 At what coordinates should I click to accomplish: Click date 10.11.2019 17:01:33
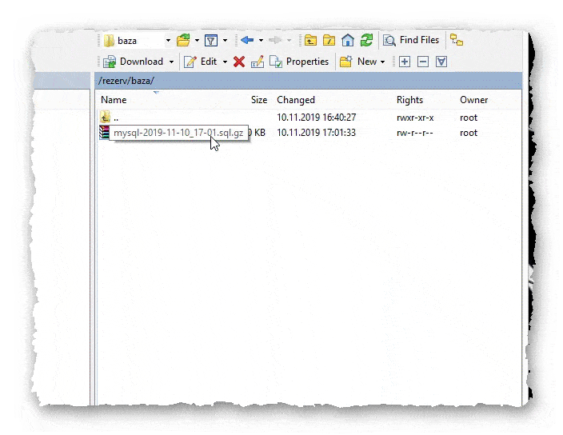[x=317, y=133]
